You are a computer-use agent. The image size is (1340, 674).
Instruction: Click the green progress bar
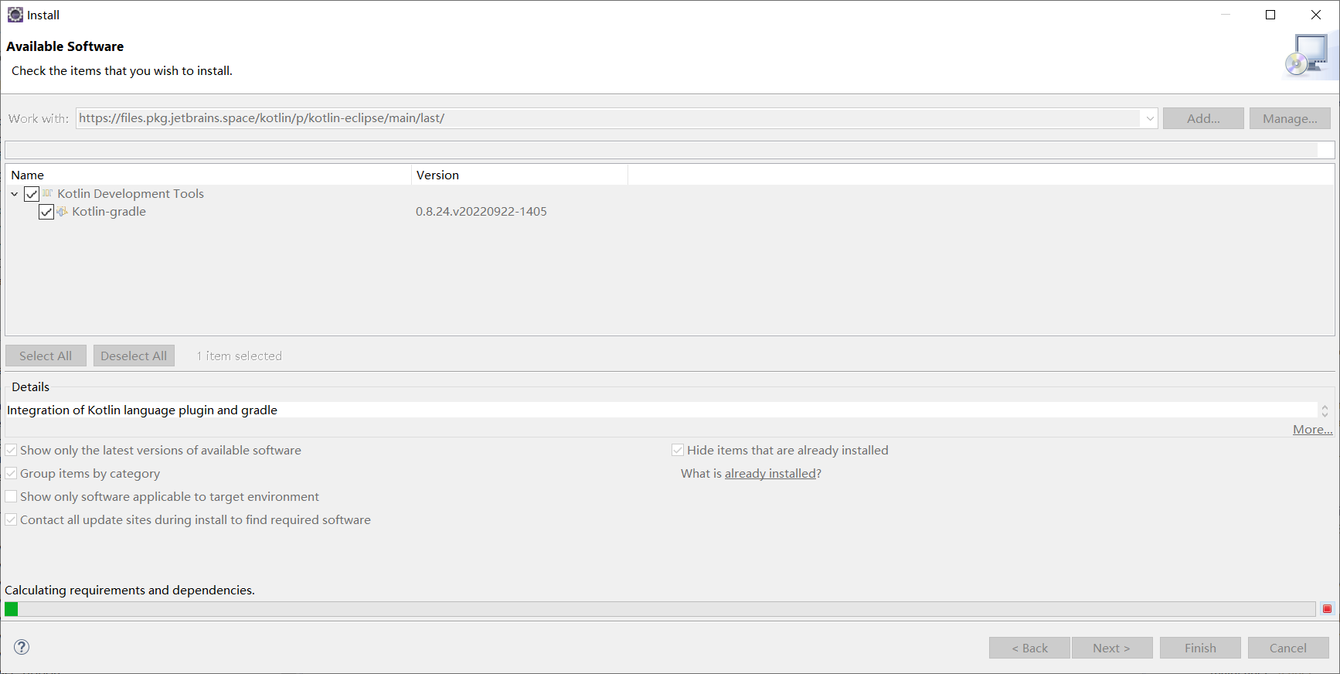click(x=660, y=609)
